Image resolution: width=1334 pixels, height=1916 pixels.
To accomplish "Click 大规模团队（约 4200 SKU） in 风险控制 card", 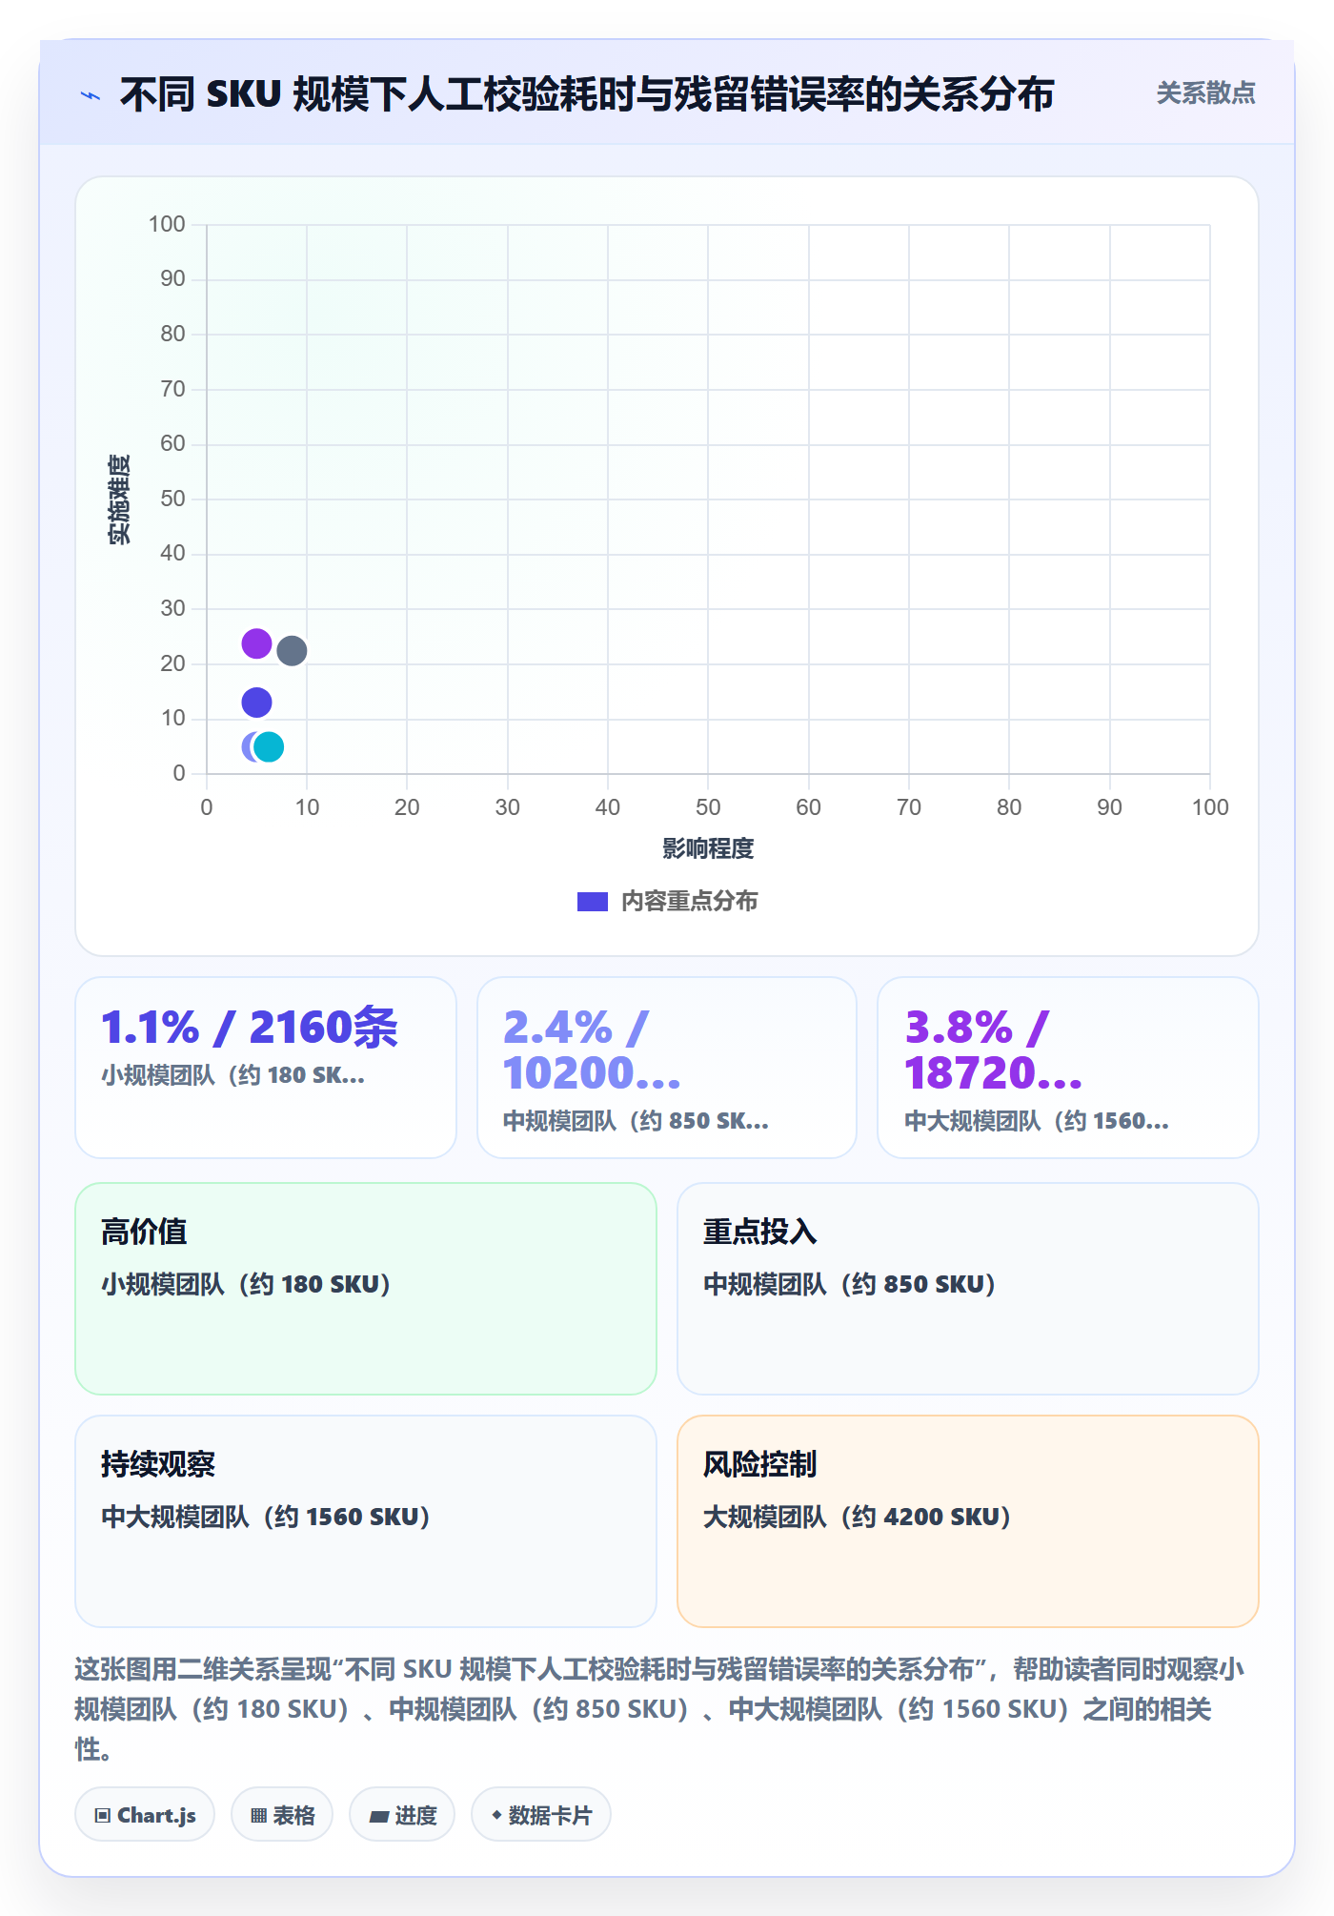I will (x=858, y=1517).
